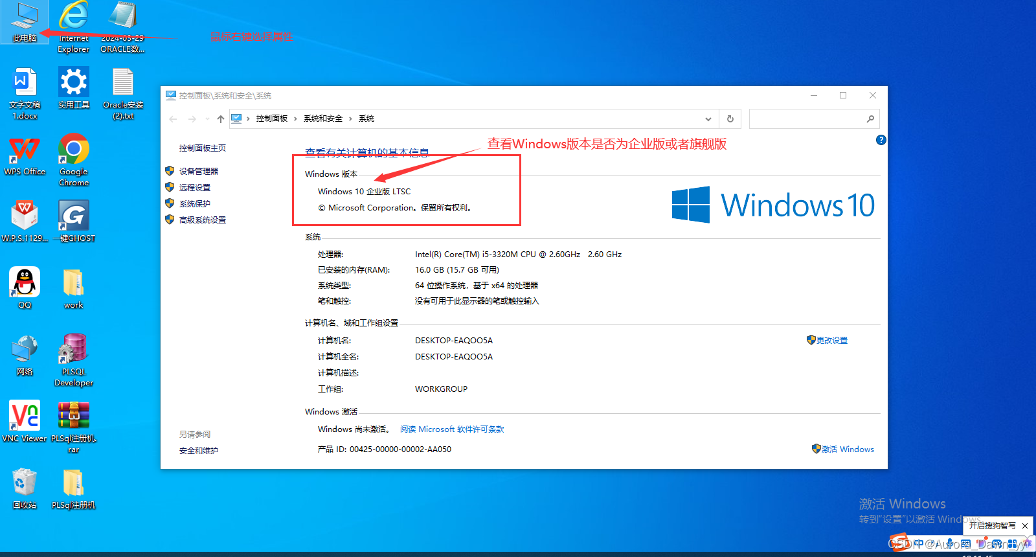This screenshot has width=1036, height=557.
Task: Launch PLSQL Developer shortcut
Action: point(74,360)
